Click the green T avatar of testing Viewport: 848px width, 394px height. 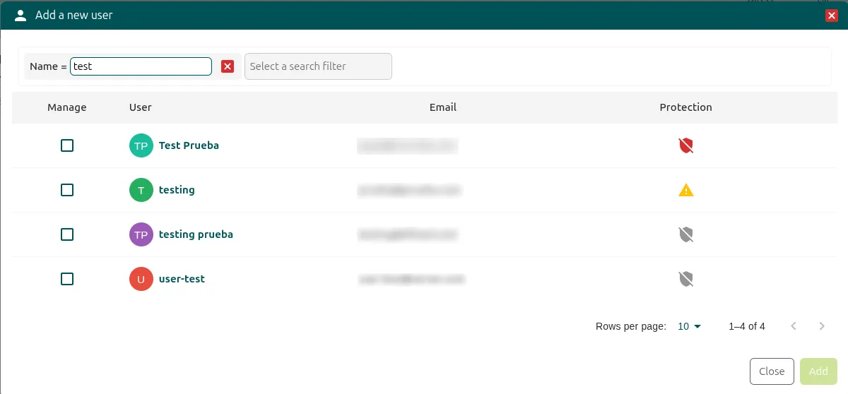(x=141, y=190)
